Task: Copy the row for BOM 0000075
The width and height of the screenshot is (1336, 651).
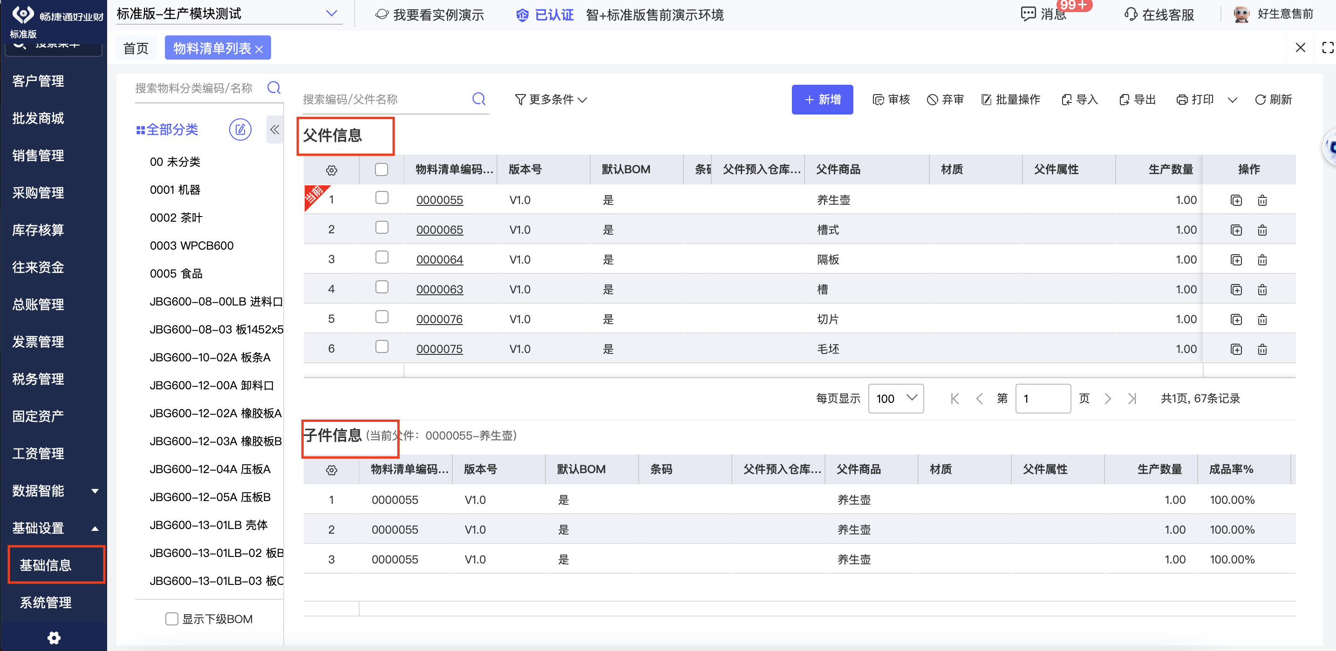Action: [x=1236, y=349]
